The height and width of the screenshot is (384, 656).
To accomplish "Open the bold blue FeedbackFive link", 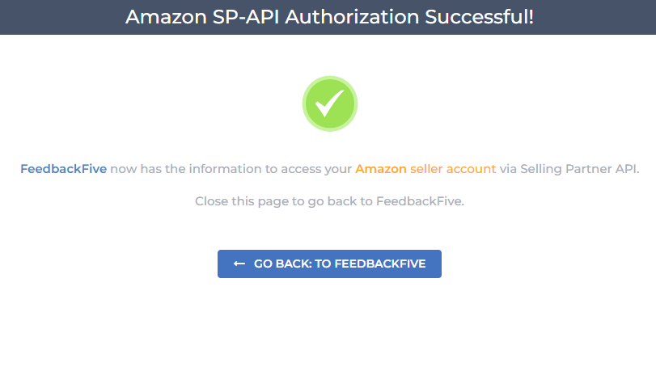I will [x=63, y=170].
